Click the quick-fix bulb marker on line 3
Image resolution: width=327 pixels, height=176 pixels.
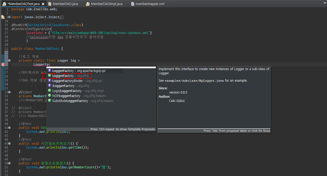click(x=3, y=17)
